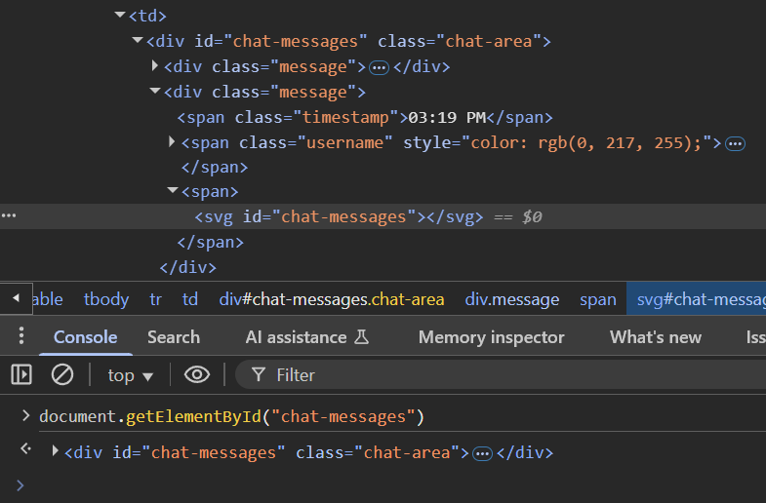Collapse the second div.message node
The height and width of the screenshot is (503, 766).
pos(155,92)
